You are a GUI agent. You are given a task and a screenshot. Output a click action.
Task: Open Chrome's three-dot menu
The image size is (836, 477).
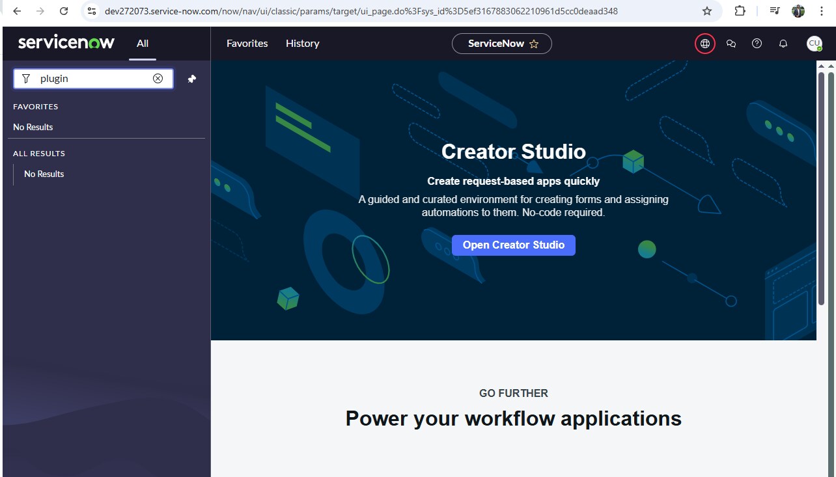(x=822, y=11)
